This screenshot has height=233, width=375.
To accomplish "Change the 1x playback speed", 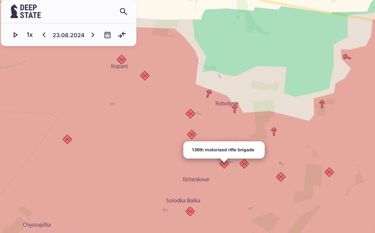I will pyautogui.click(x=30, y=35).
